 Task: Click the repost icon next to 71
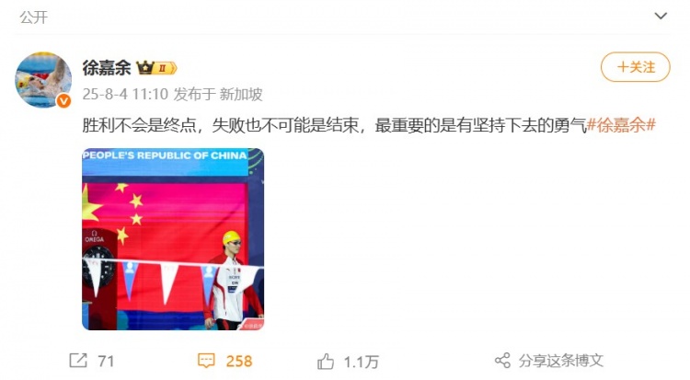coord(78,361)
